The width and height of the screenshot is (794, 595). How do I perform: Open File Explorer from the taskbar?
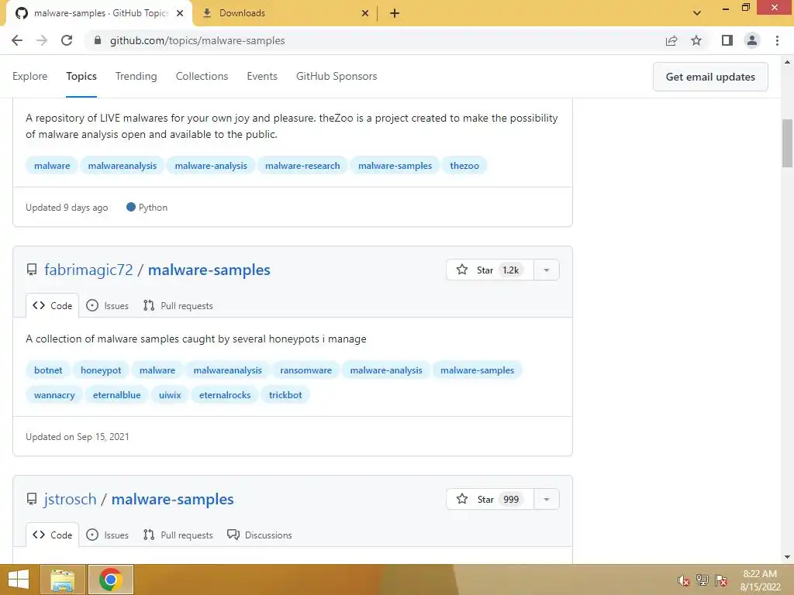[x=64, y=580]
